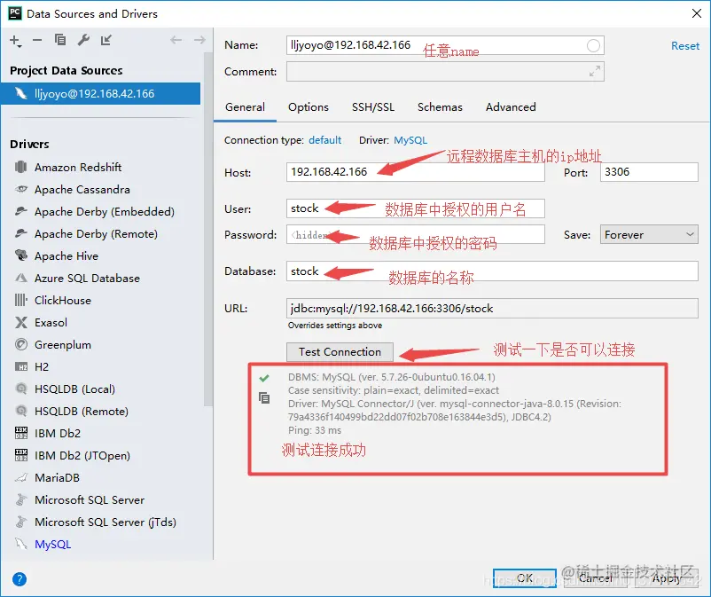Close the Data Sources and Drivers dialog
Screen dimensions: 711x597
[x=697, y=13]
